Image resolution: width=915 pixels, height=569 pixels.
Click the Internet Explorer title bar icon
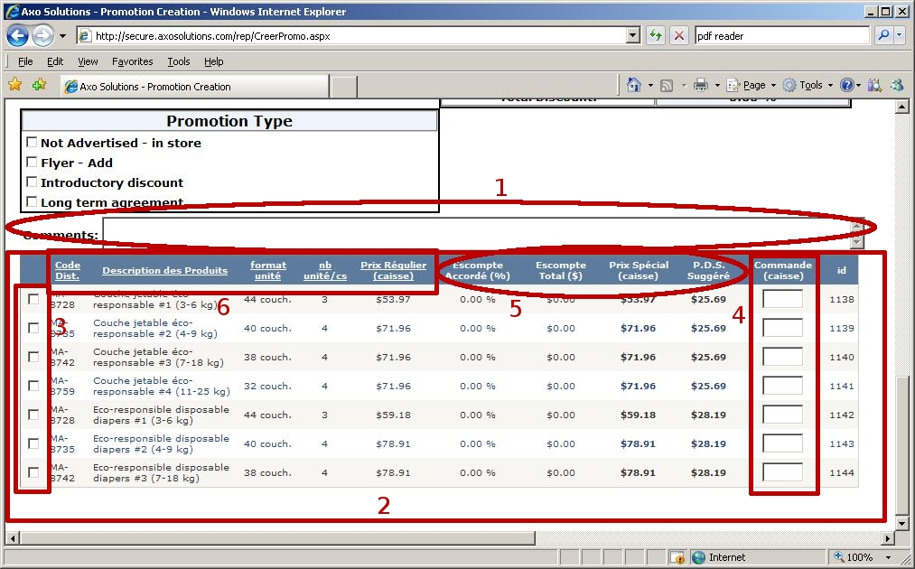[12, 12]
